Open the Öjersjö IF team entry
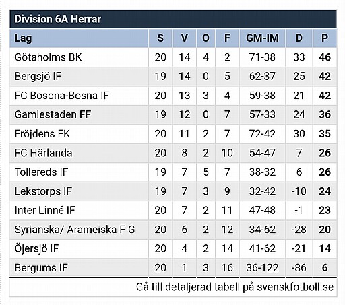The height and width of the screenshot is (305, 345). pos(36,248)
